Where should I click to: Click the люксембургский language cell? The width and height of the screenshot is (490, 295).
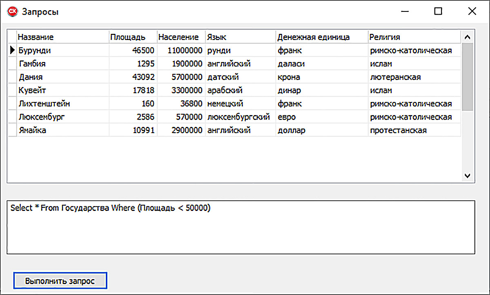pyautogui.click(x=240, y=117)
